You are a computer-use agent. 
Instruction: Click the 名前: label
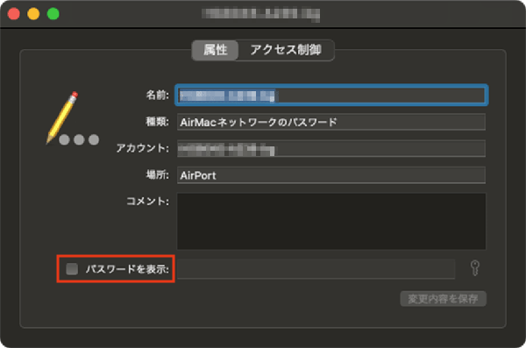(157, 96)
